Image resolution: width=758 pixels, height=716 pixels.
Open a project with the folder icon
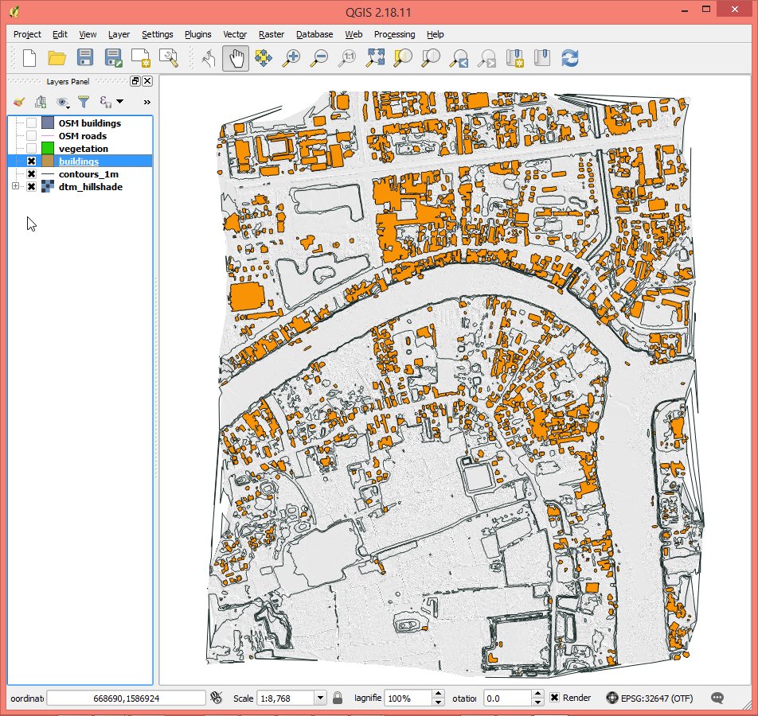[x=57, y=58]
